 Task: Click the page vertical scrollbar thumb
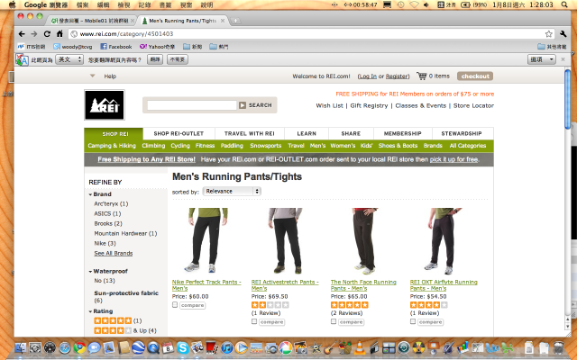pos(568,99)
